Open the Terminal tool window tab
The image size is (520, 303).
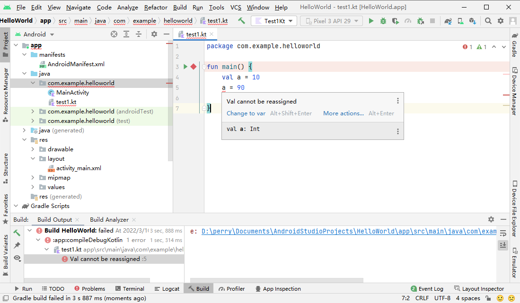130,289
